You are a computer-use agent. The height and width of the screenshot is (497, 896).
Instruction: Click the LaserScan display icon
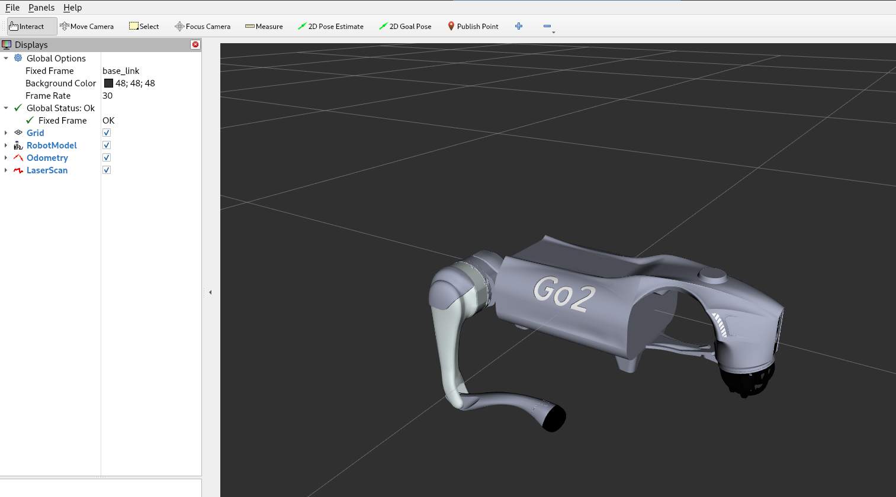pos(18,170)
